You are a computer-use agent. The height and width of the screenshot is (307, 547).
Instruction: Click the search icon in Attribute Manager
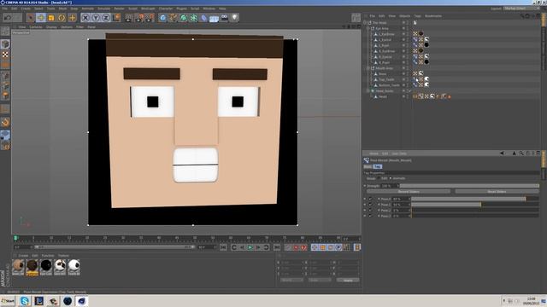(x=521, y=153)
